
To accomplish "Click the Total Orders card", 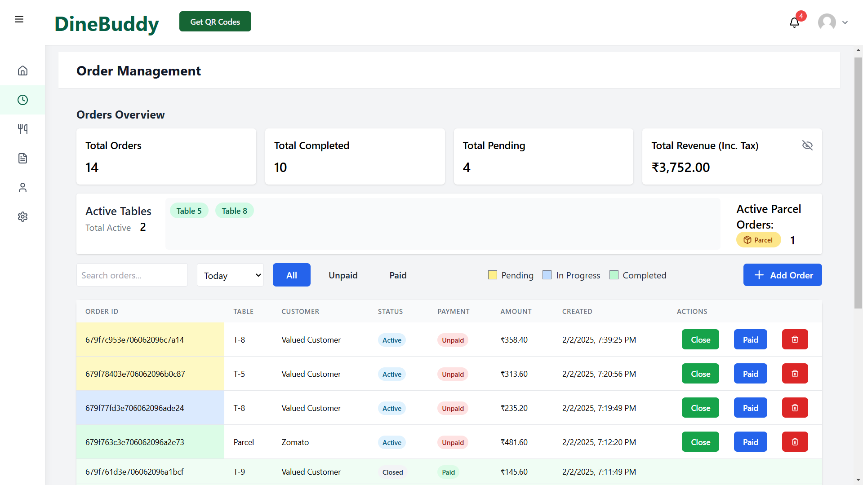I will [x=166, y=156].
